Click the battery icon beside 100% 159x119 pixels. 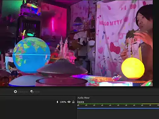(x=57, y=102)
